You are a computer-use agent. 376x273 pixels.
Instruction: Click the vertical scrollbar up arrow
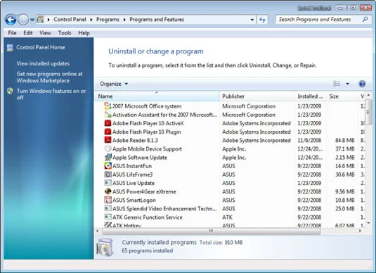point(368,96)
